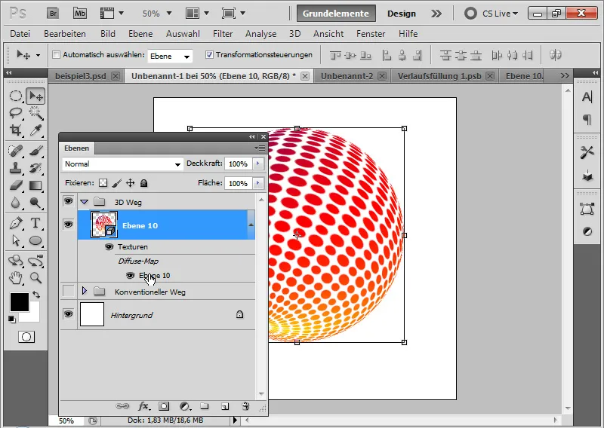Uncheck Transformationssteuerungen checkbox

point(209,54)
